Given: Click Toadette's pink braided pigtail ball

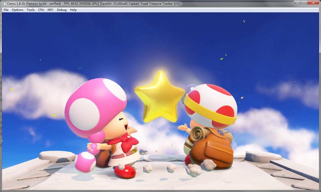Looking at the screenshot, I should (x=85, y=159).
